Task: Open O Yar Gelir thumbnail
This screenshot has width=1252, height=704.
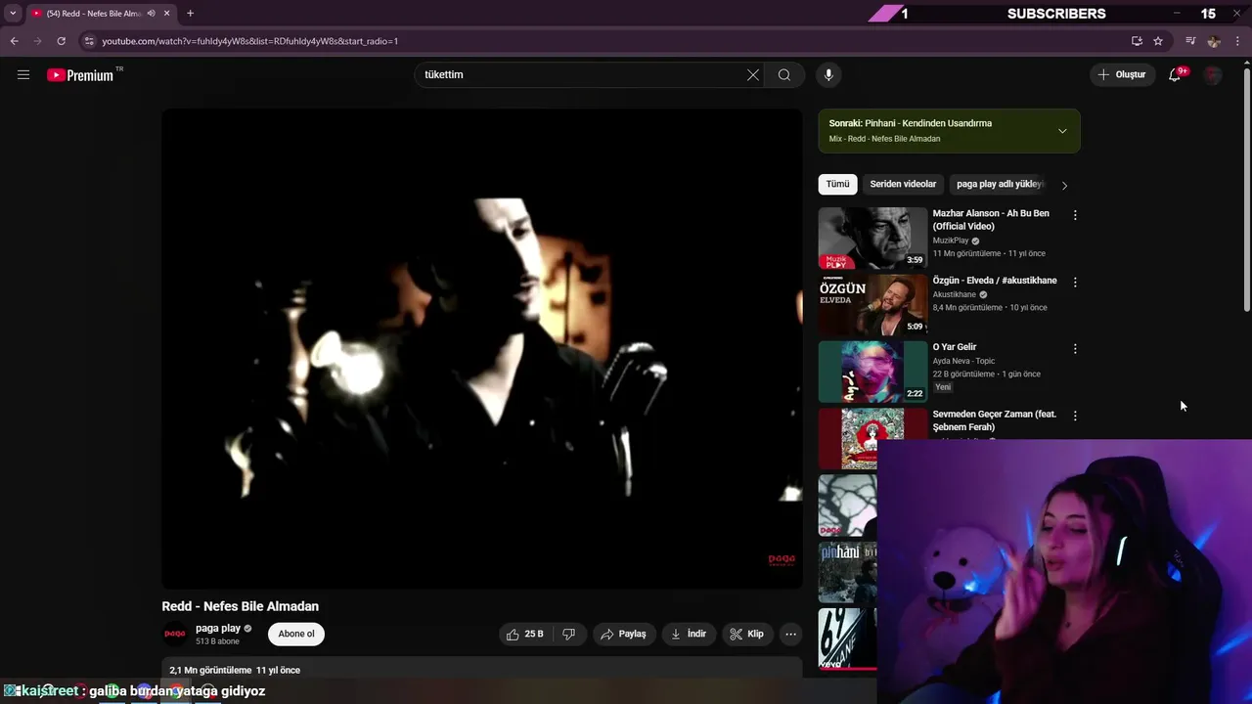Action: [x=872, y=372]
